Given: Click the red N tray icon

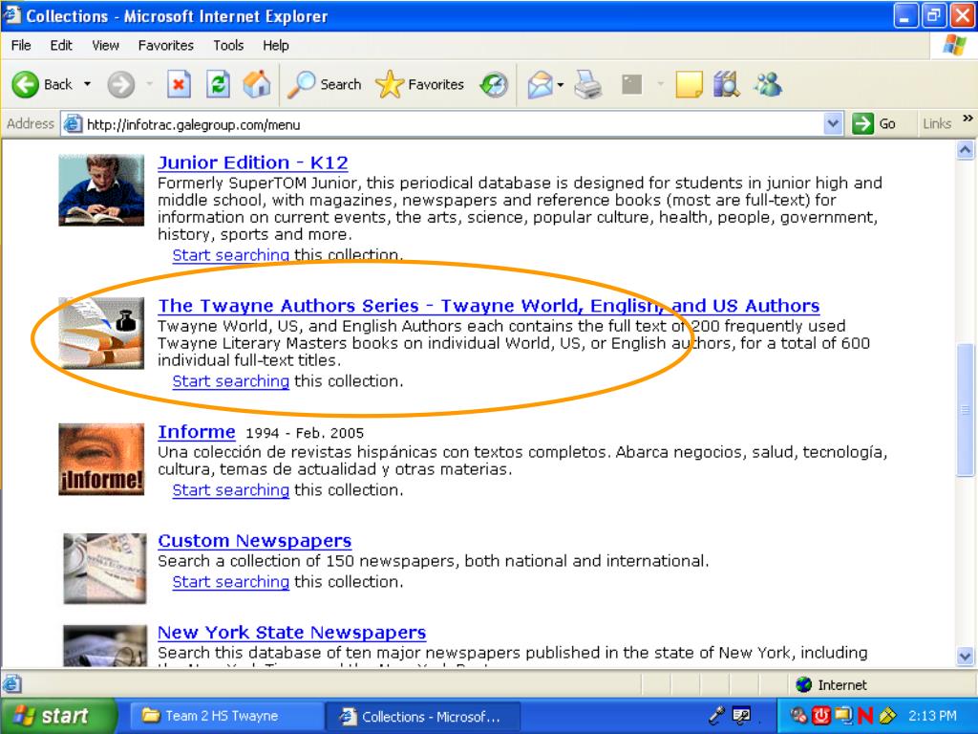Looking at the screenshot, I should (x=864, y=716).
